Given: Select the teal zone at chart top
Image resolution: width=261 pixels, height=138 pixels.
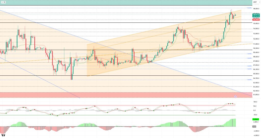Looking at the screenshot, I should (127, 3).
